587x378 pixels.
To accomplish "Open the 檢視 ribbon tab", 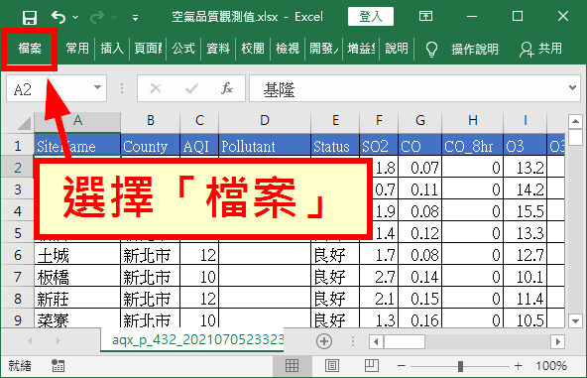I will [288, 49].
